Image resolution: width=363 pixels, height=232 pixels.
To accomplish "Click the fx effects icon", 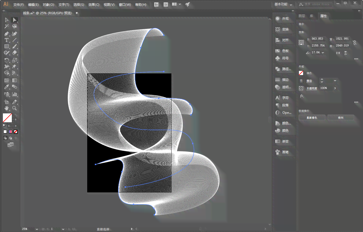I will pos(302,96).
